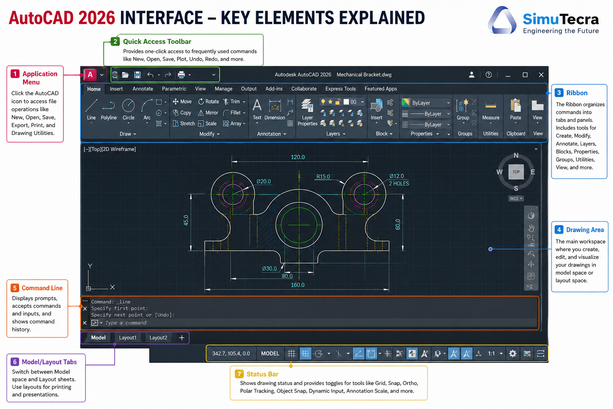Toggle the layer padlock lock icon

pyautogui.click(x=338, y=102)
